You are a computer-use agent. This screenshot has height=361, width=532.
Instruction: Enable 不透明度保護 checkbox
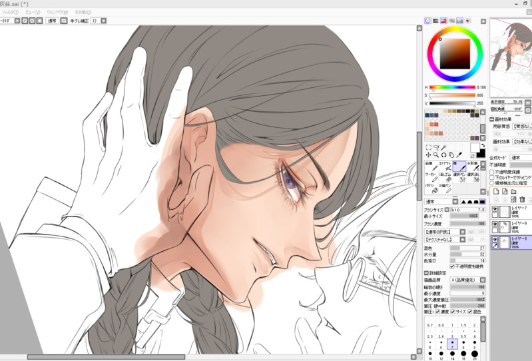492,172
